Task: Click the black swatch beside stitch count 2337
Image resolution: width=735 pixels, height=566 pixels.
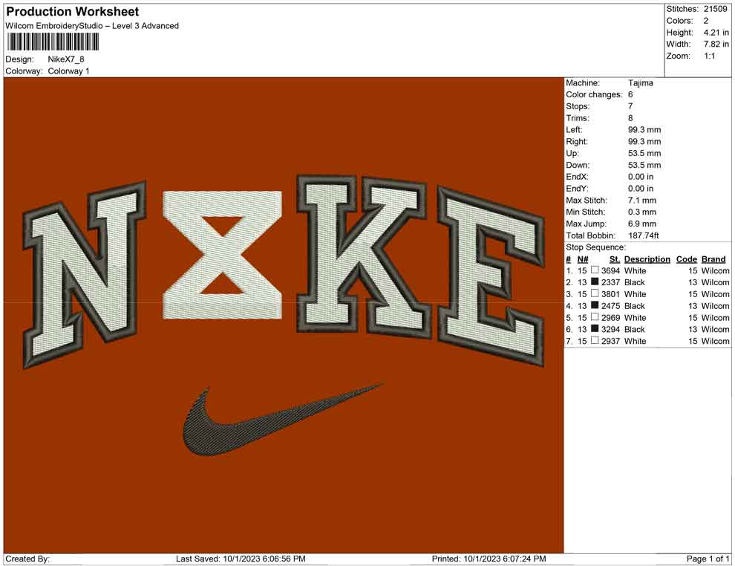Action: coord(595,282)
